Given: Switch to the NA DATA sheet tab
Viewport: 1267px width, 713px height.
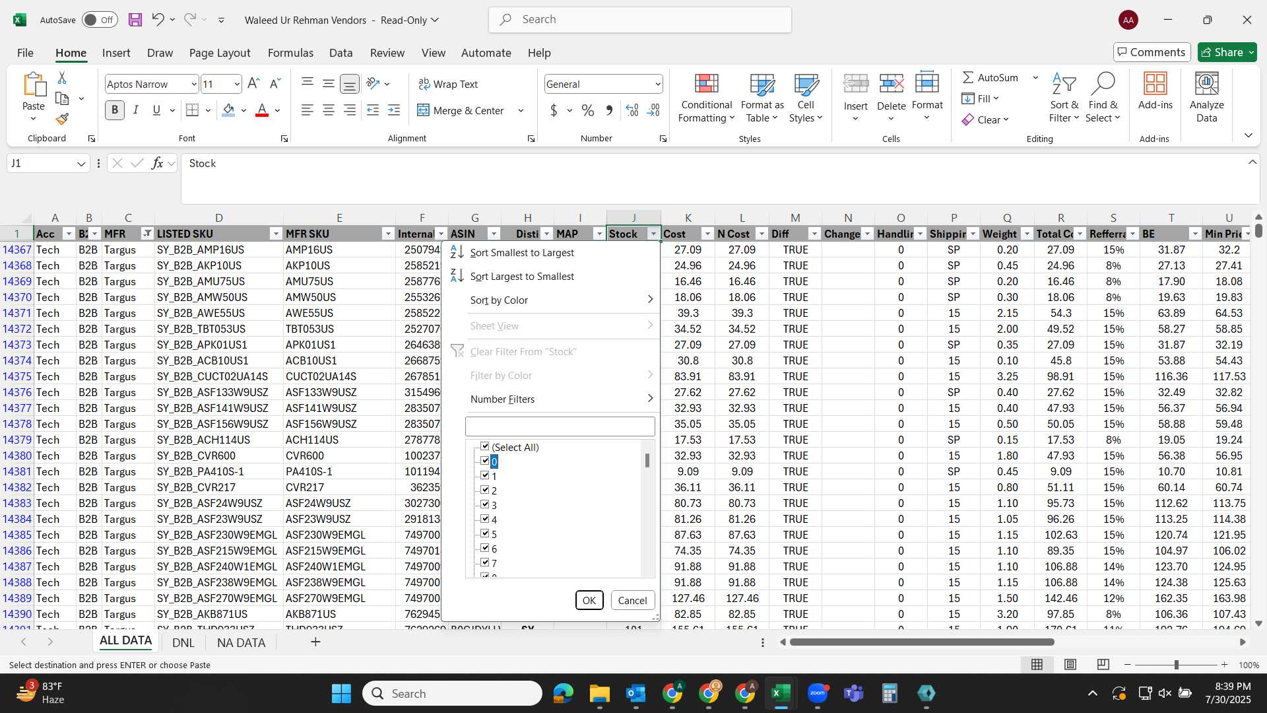Looking at the screenshot, I should click(241, 642).
